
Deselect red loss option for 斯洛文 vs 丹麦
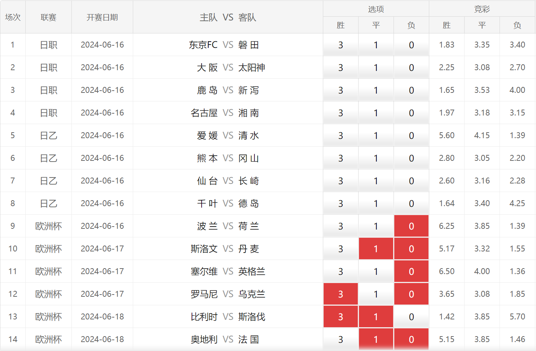[x=411, y=249]
